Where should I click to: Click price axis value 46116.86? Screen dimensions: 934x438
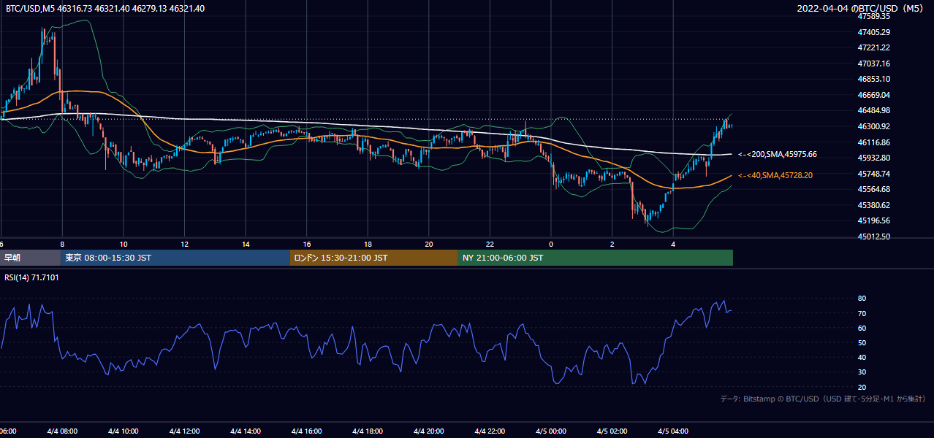[x=873, y=142]
